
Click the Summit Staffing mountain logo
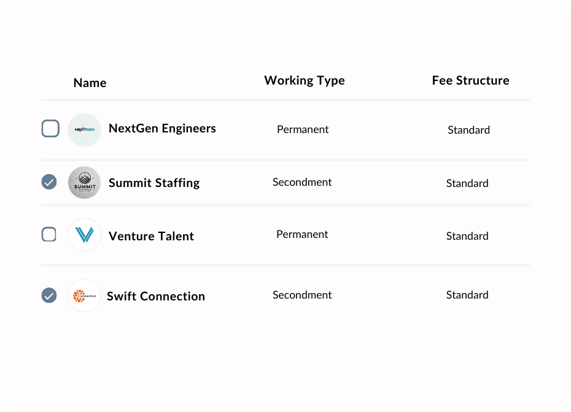coord(84,183)
